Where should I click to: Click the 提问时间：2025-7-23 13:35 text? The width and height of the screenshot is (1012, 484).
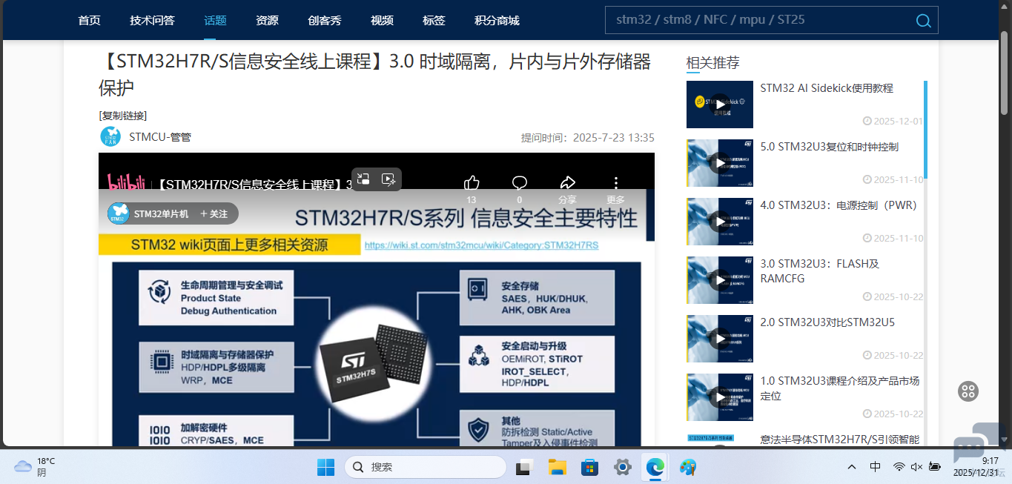point(587,138)
